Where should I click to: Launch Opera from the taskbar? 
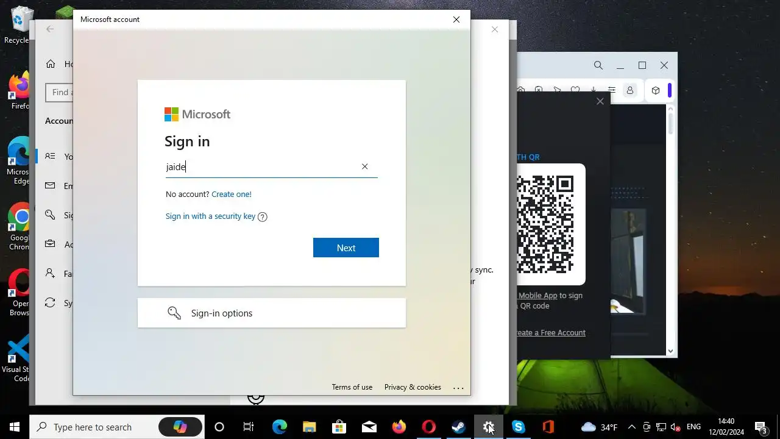tap(429, 427)
